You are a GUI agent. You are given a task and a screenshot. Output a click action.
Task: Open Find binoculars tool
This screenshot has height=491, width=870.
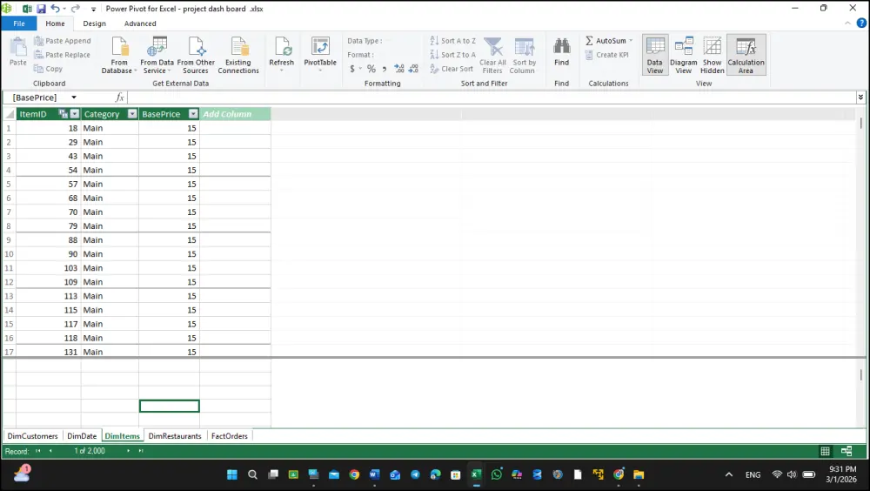tap(561, 53)
